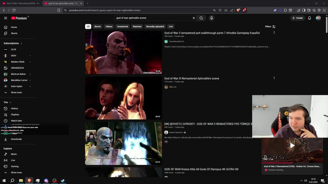The image size is (328, 184).
Task: Open Brave VPN shield icon
Action: pos(319,10)
